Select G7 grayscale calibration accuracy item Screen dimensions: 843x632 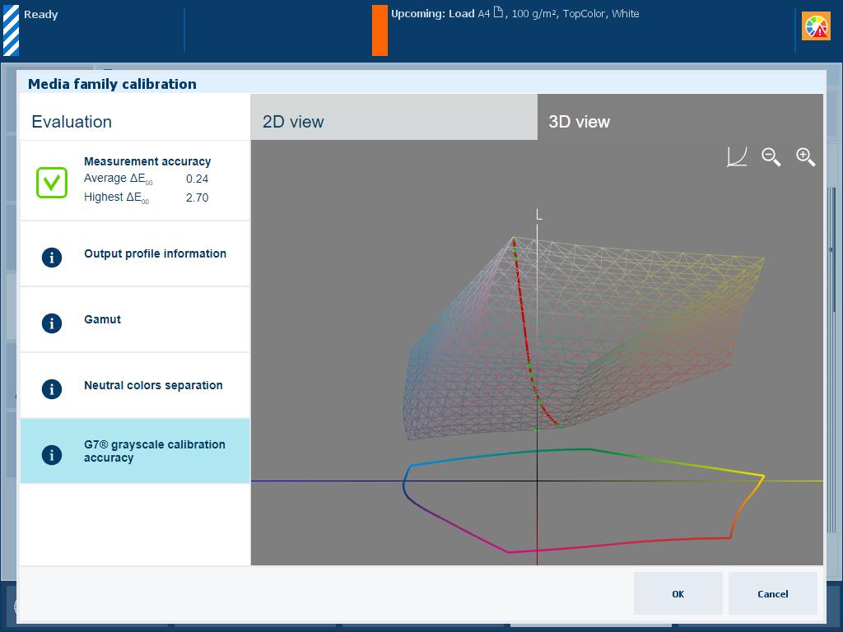point(154,451)
